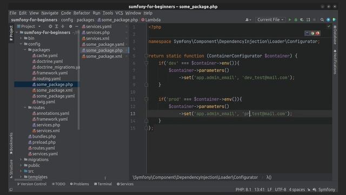Click 4 spaces indent setting in the status bar

click(297, 190)
